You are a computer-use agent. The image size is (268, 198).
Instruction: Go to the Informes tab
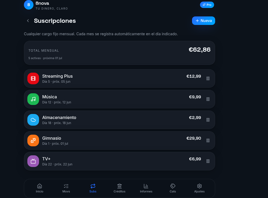click(146, 188)
